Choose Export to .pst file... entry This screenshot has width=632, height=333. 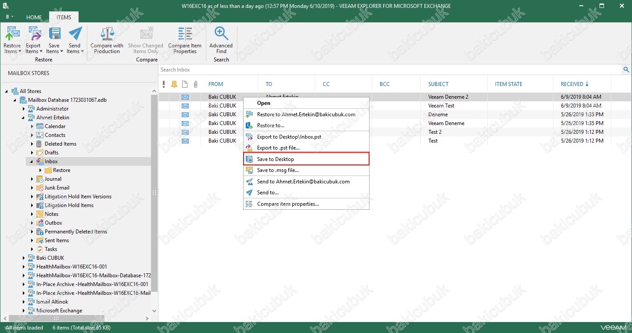(x=306, y=148)
